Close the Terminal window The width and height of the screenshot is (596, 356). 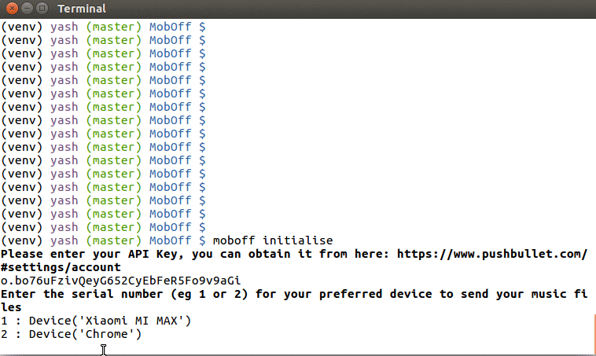click(x=12, y=8)
